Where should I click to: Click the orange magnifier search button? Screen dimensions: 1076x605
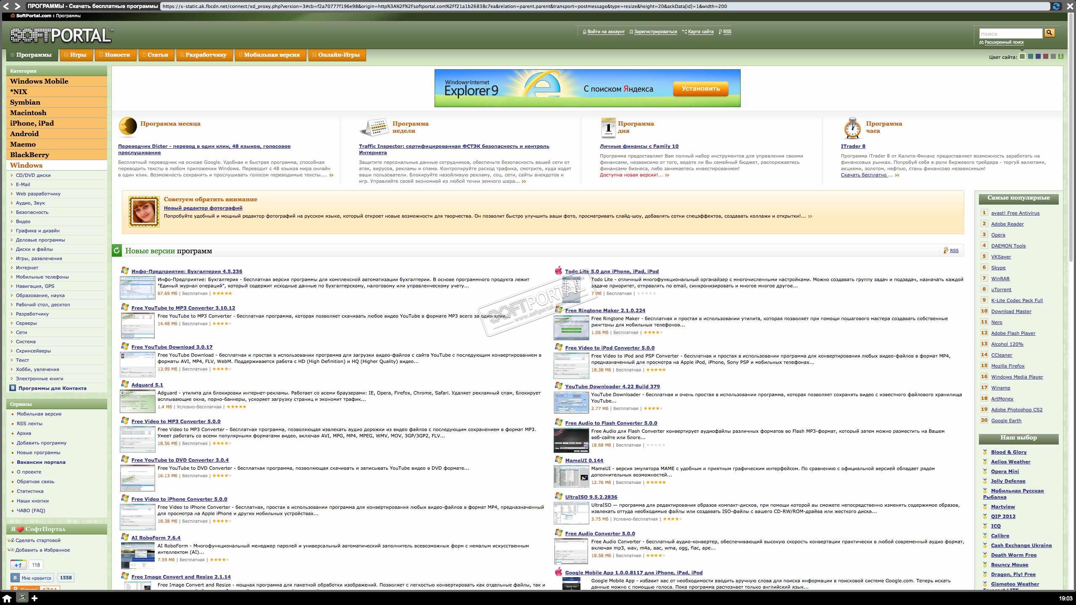coord(1049,33)
